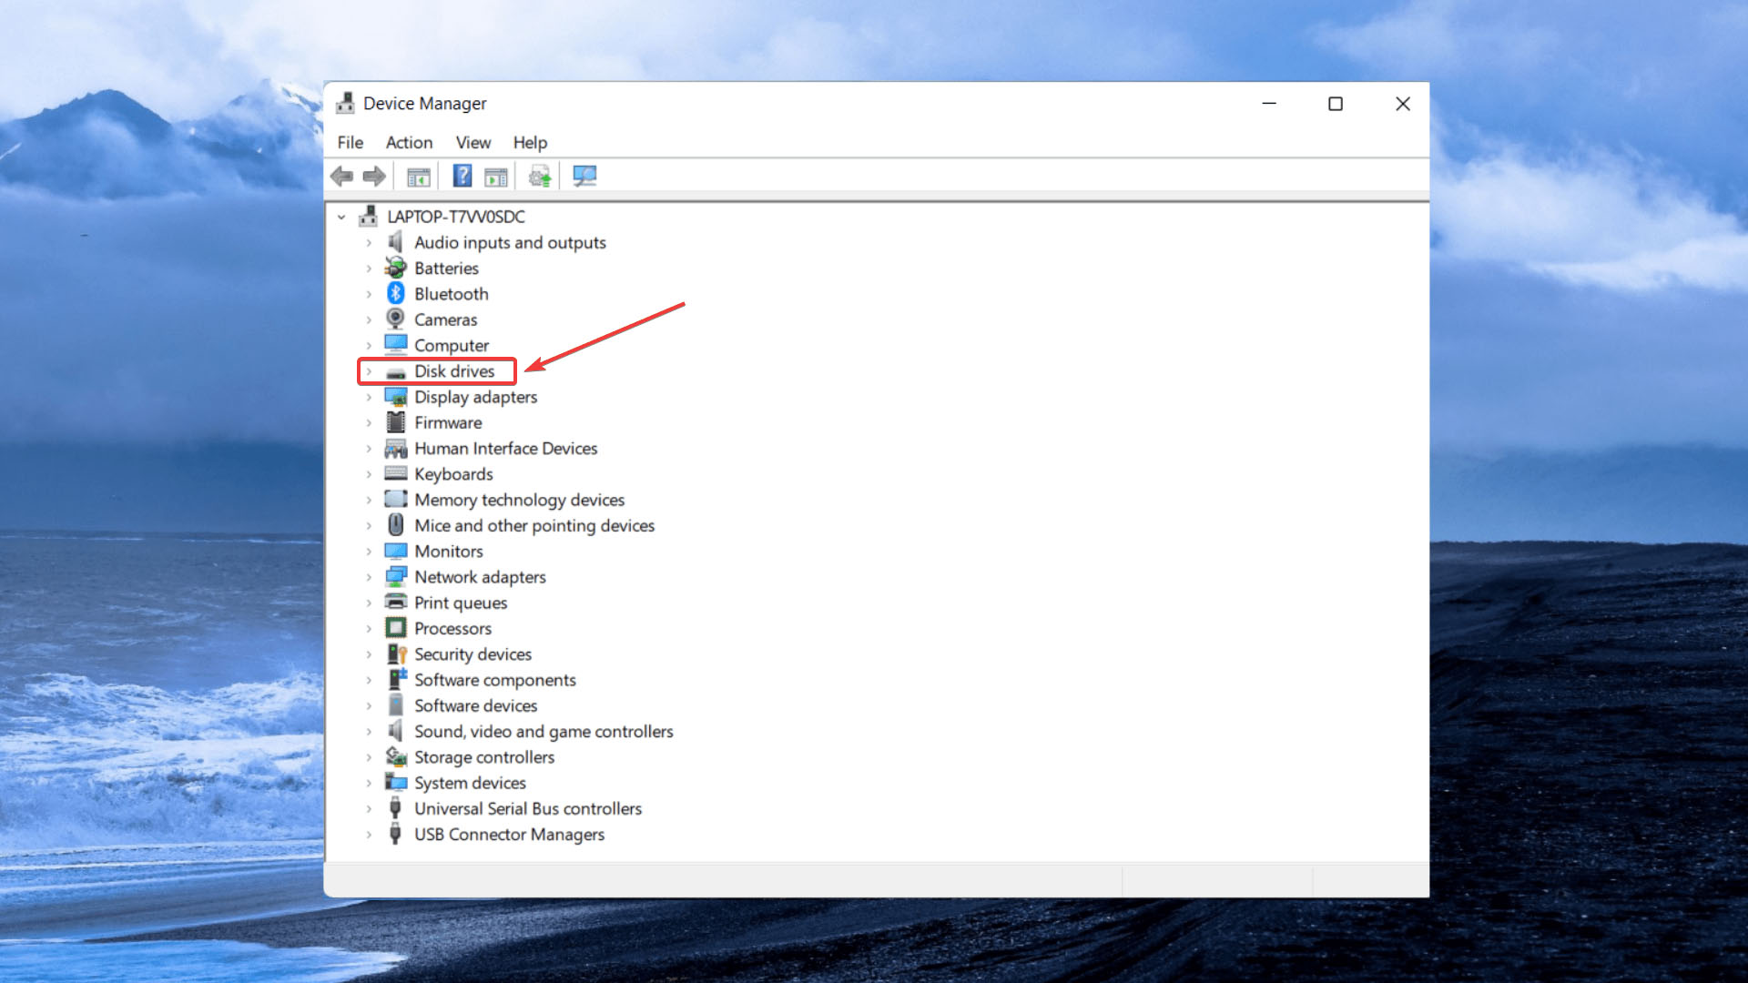Click the update driver icon in toolbar
The height and width of the screenshot is (983, 1748).
[540, 177]
